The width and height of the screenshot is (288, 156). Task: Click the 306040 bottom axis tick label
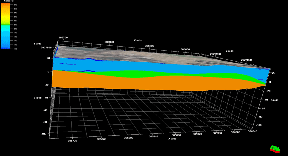[x=253, y=131]
